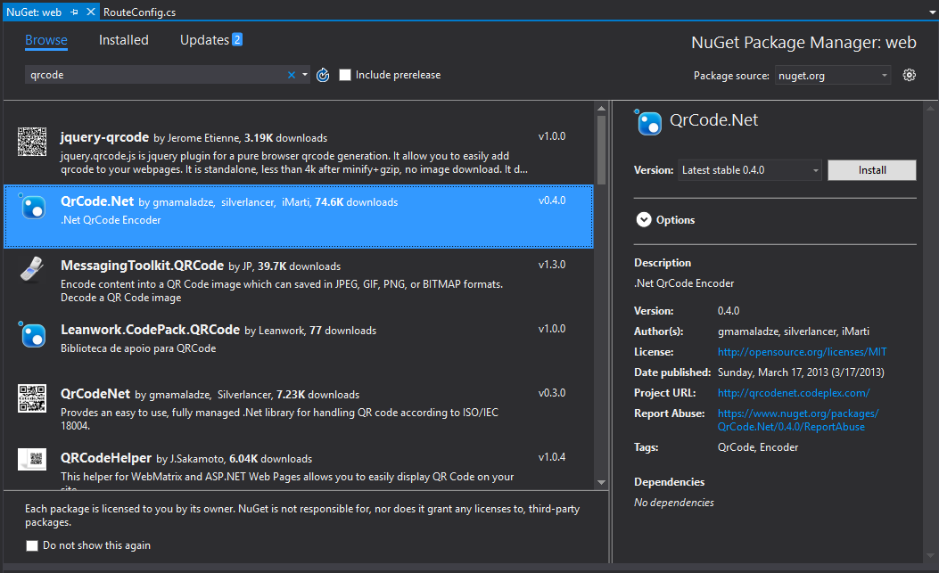This screenshot has width=939, height=573.
Task: Clear the qrcode search text
Action: (x=292, y=75)
